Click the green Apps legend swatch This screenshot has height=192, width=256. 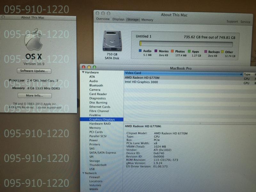click(x=189, y=51)
